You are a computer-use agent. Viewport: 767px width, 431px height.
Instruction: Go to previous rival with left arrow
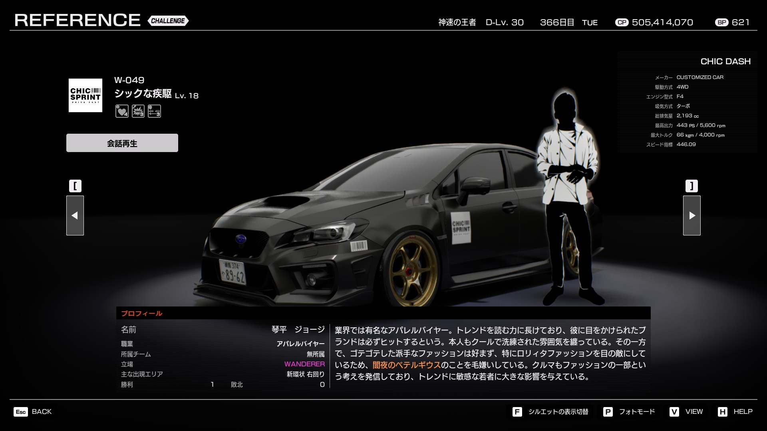click(x=75, y=215)
